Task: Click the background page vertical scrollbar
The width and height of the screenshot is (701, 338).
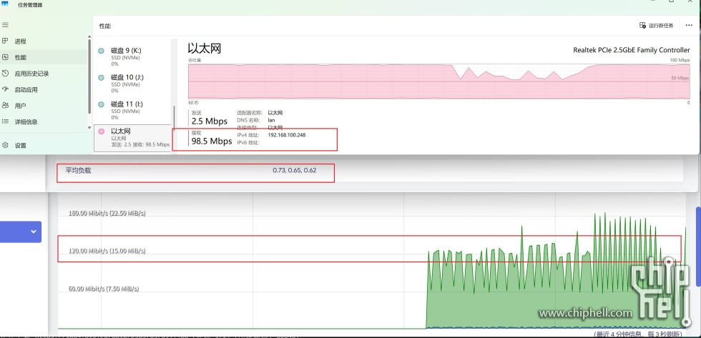Action: coord(698,246)
